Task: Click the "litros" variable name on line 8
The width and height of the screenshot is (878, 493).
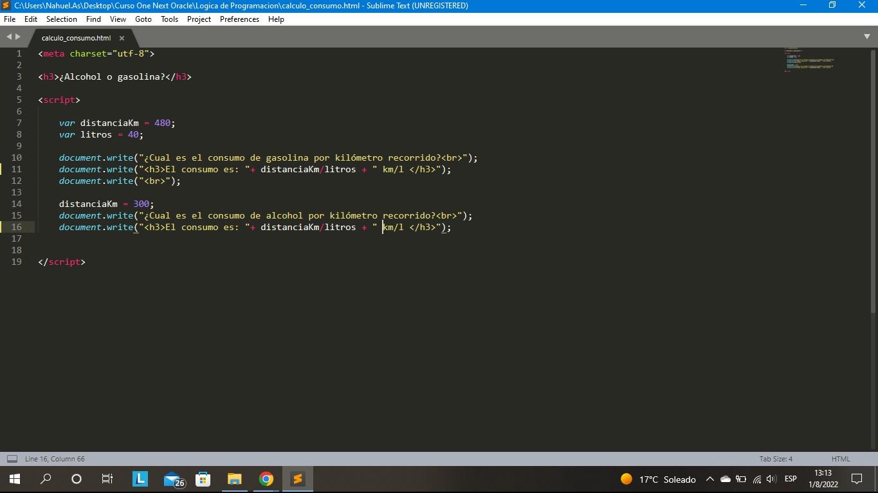Action: pyautogui.click(x=96, y=134)
